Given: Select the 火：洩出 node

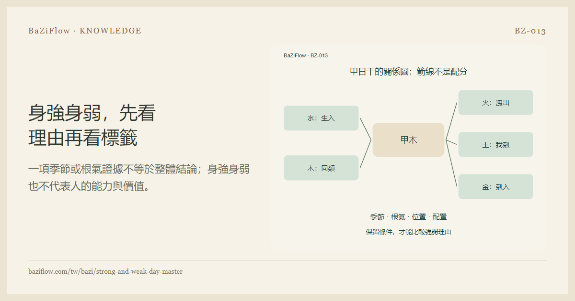Looking at the screenshot, I should [x=496, y=103].
